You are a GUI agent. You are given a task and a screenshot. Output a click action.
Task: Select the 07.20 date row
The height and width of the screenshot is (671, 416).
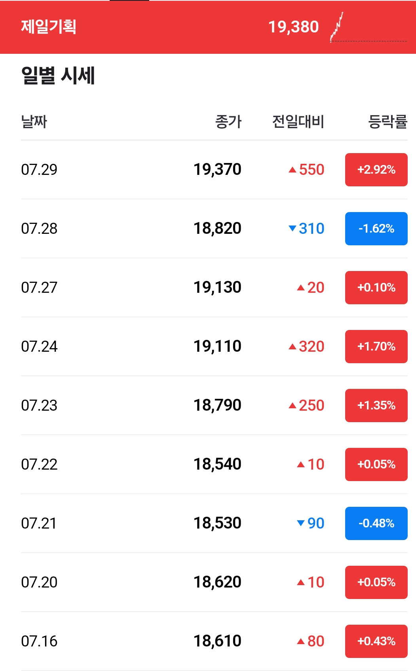pos(214,582)
